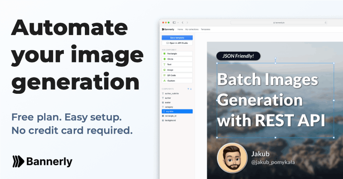Click the rotation handle above the title box
This screenshot has width=343, height=179.
(x=275, y=58)
